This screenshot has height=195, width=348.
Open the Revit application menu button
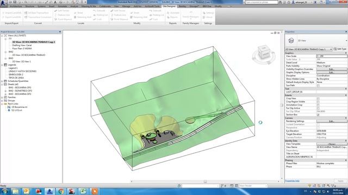tap(3, 3)
